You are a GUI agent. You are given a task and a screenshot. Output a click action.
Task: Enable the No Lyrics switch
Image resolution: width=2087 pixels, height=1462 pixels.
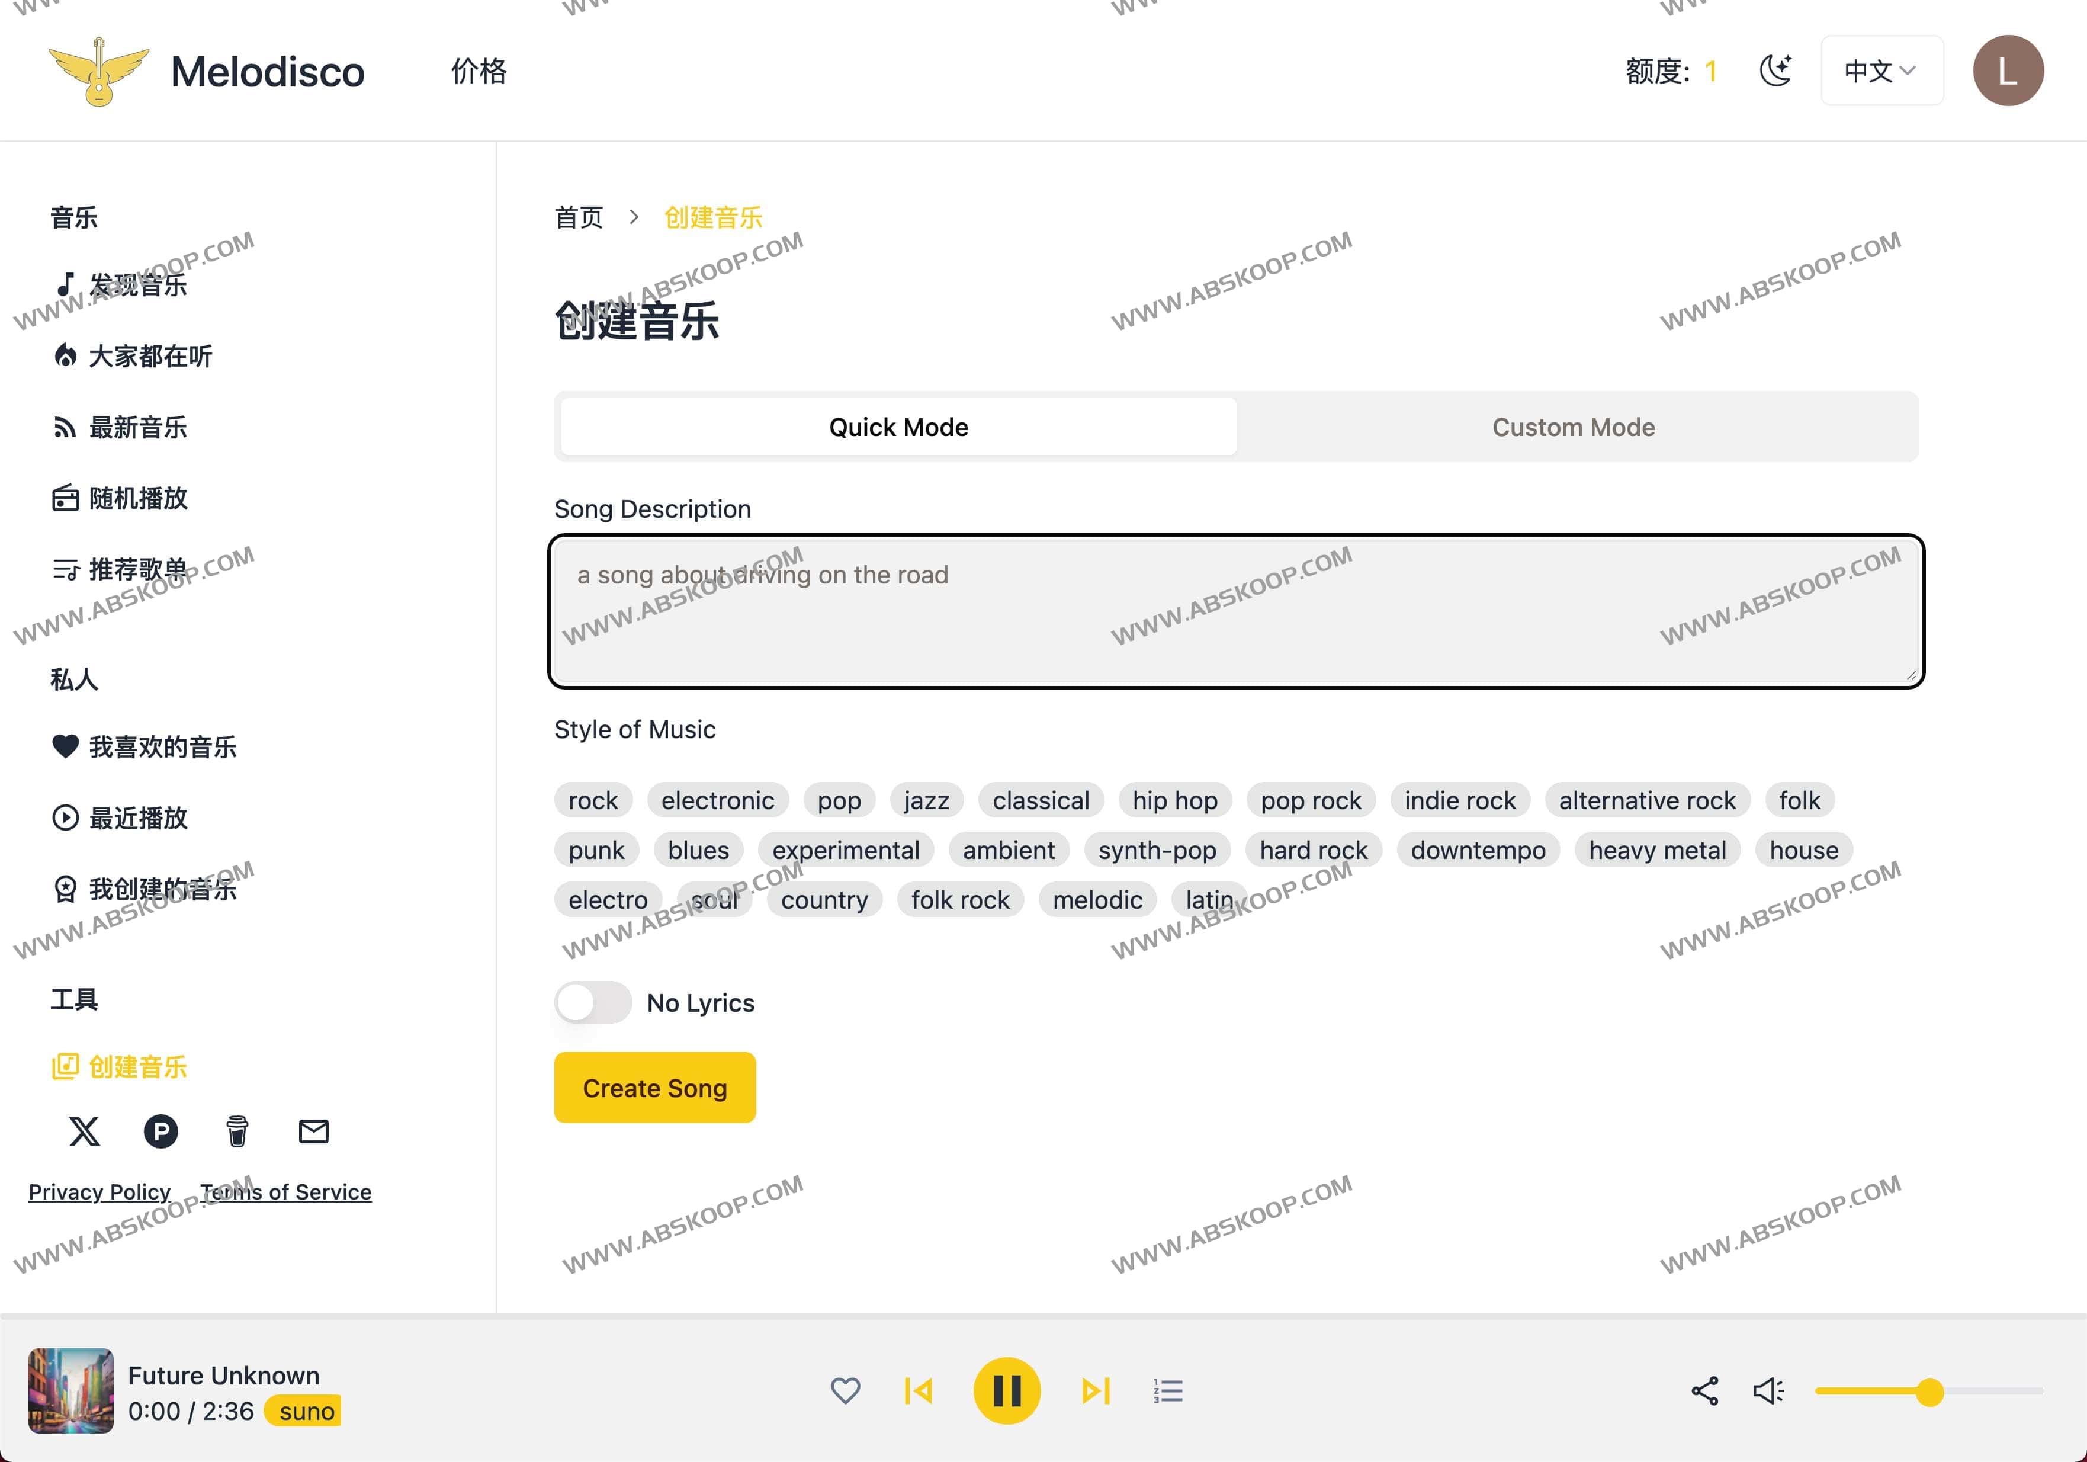(593, 1003)
